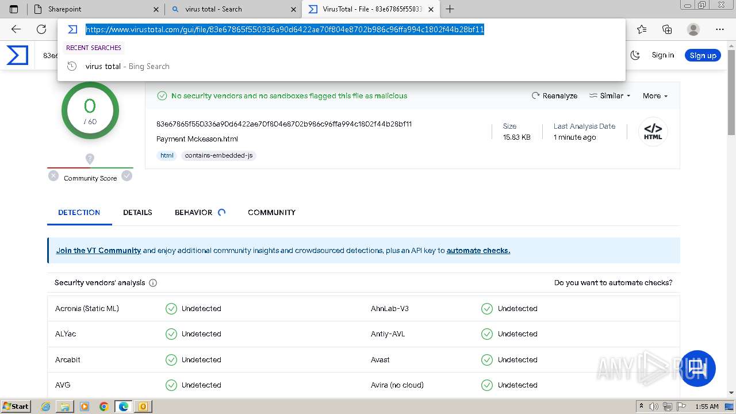
Task: Click the Acronis (Static ML) vendor name
Action: pos(87,309)
